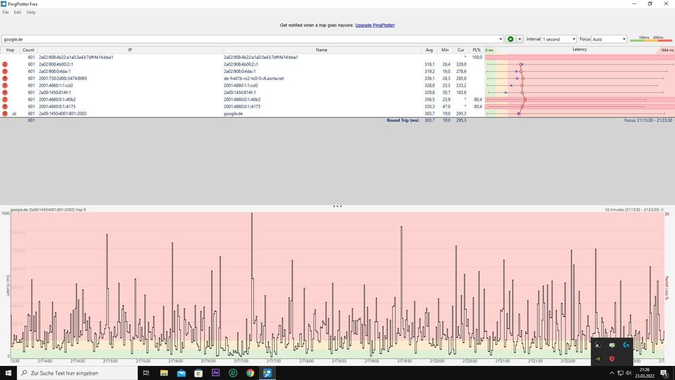
Task: Open the green circular U app on taskbar
Action: 233,373
